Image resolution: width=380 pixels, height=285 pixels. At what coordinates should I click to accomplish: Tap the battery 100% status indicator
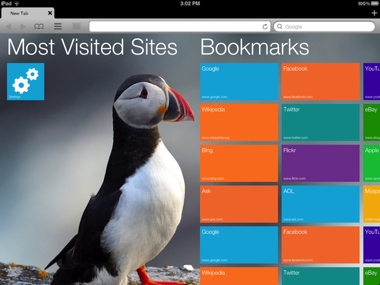pyautogui.click(x=368, y=4)
